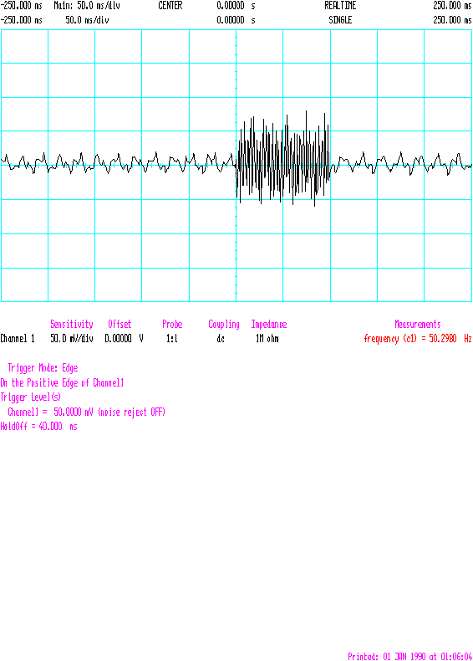The image size is (473, 661).
Task: Click the 'dc' coupling value
Action: coord(221,338)
